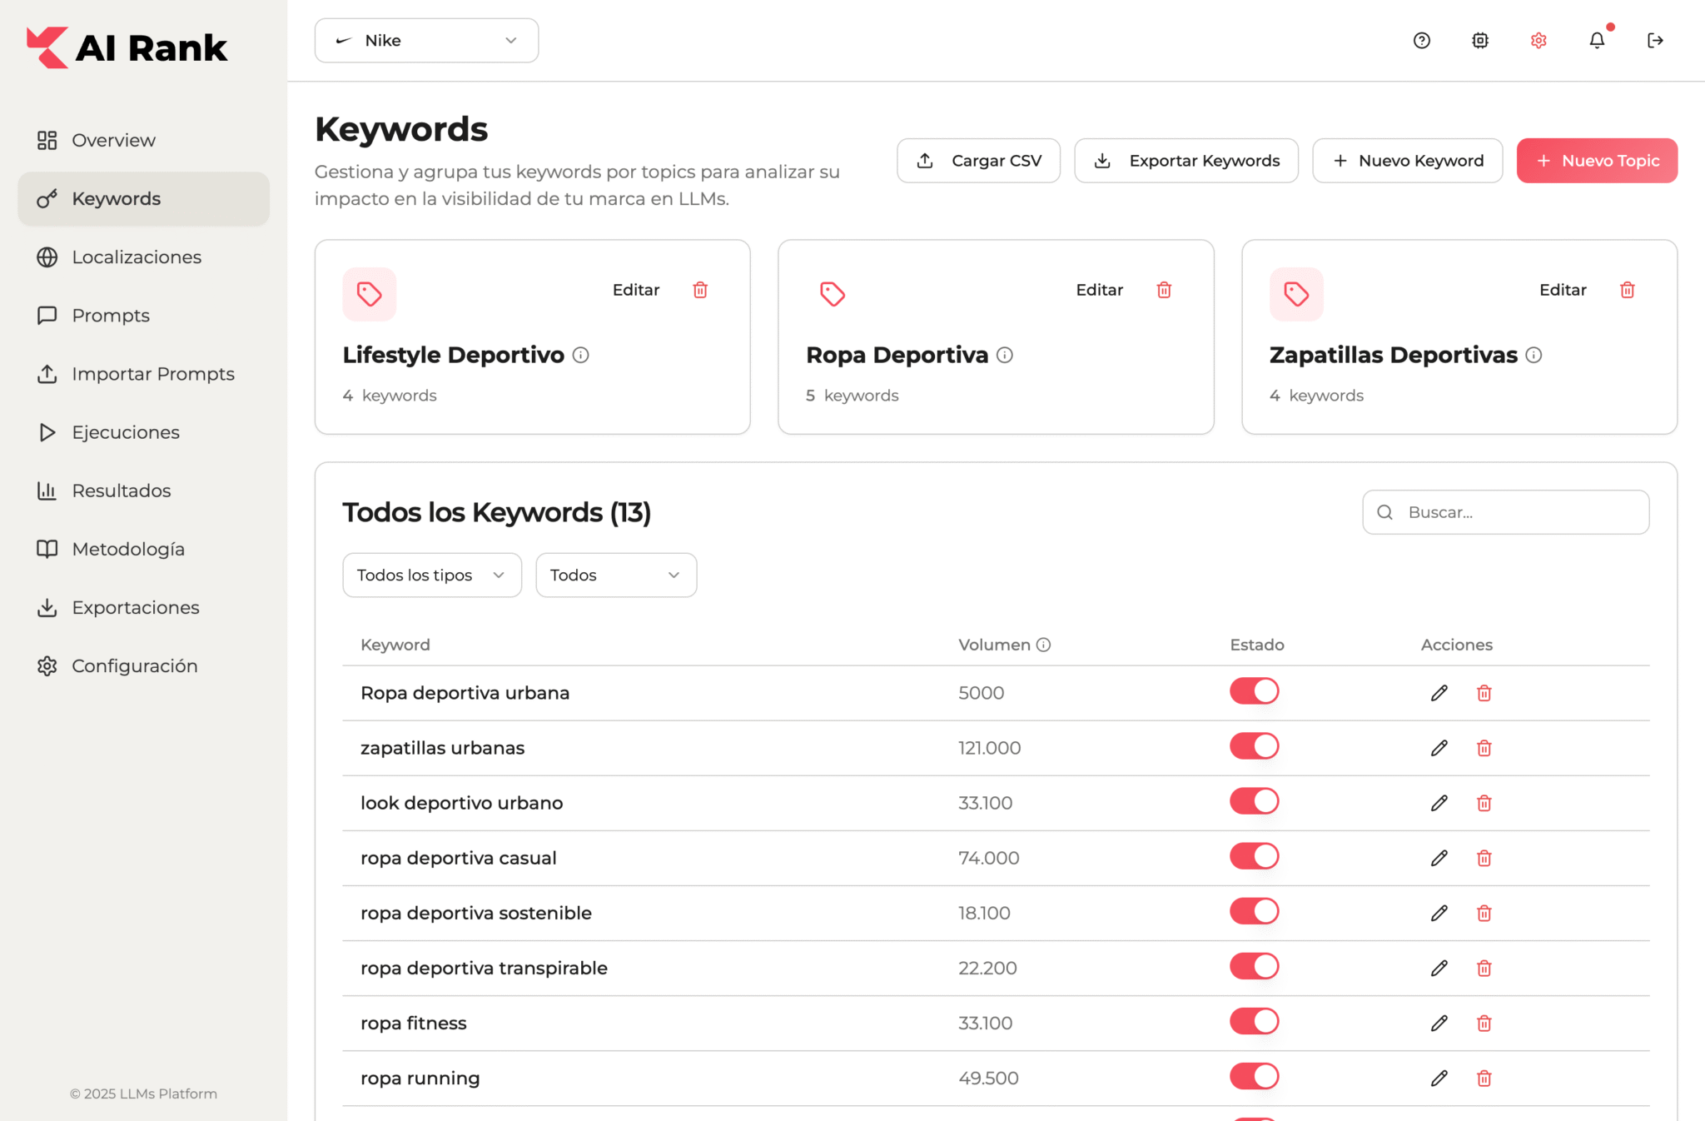Click the Volumen column info icon

coord(1043,645)
